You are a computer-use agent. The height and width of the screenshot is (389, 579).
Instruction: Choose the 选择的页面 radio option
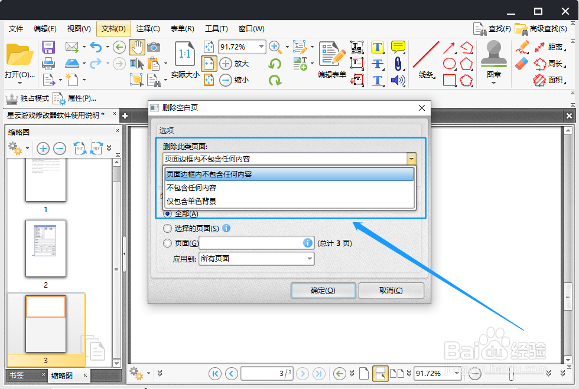(167, 229)
